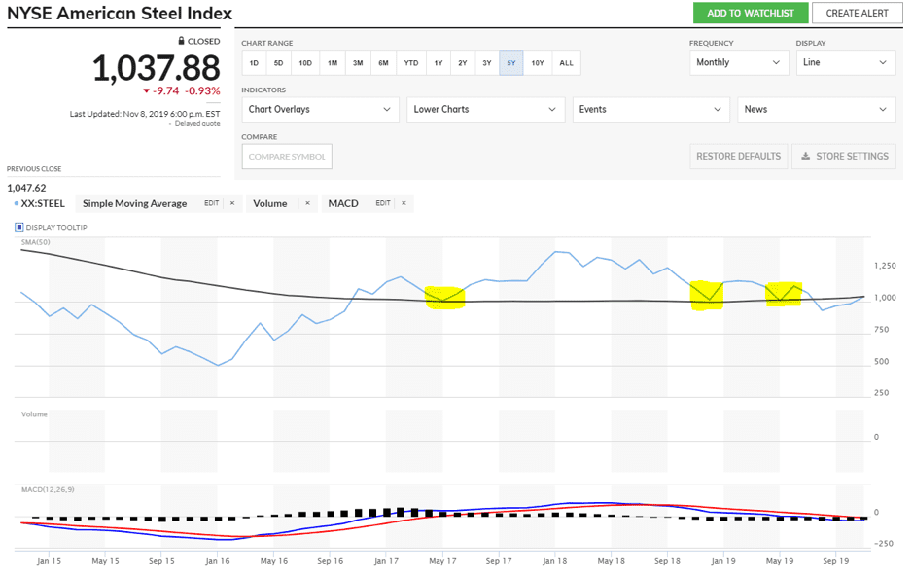Expand the Chart Overlays dropdown
Screen dimensions: 913x575
pyautogui.click(x=320, y=109)
